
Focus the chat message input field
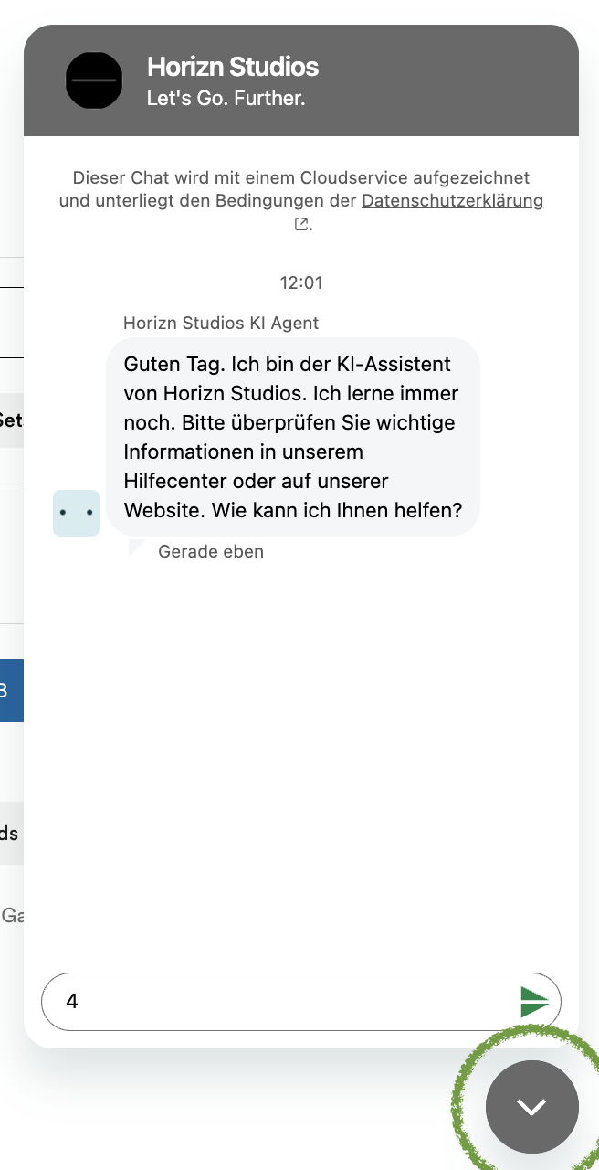pyautogui.click(x=301, y=1002)
